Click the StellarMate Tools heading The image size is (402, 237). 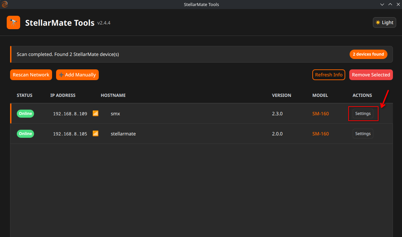tap(60, 23)
